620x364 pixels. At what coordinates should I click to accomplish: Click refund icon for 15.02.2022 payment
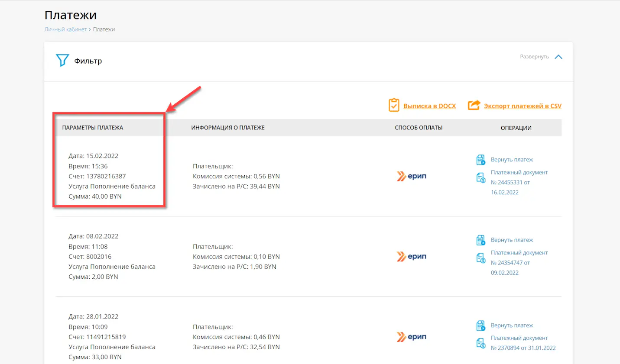tap(480, 160)
